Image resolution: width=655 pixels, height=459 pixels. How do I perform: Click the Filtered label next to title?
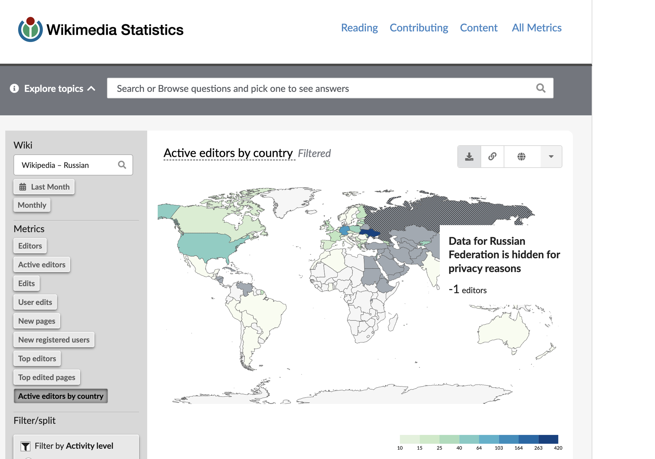click(314, 154)
